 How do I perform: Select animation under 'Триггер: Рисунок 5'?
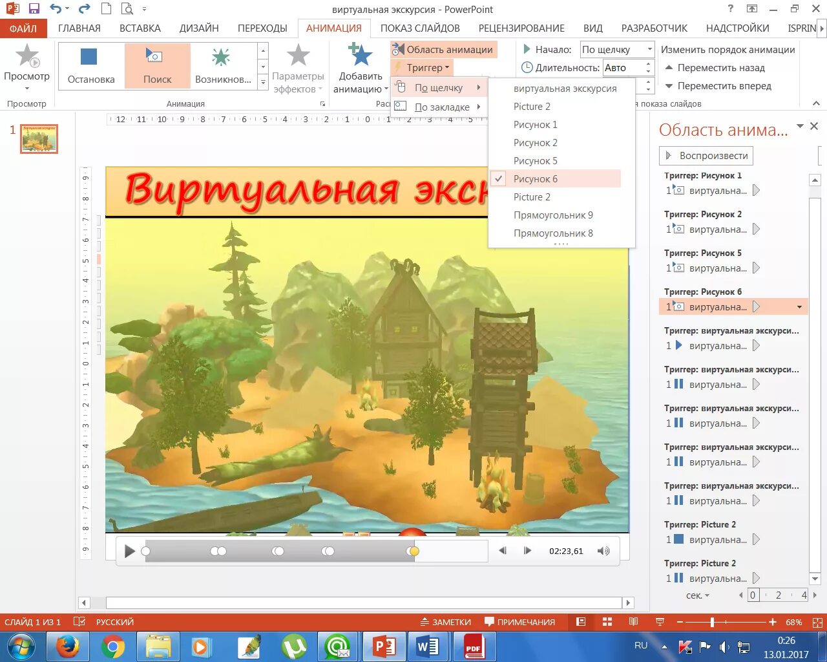[x=733, y=268]
